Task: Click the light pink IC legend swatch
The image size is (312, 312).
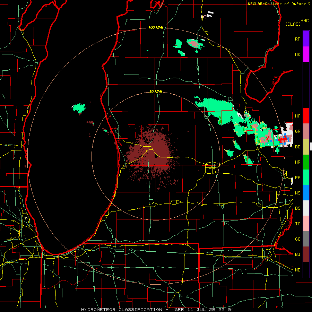Action: tap(306, 224)
